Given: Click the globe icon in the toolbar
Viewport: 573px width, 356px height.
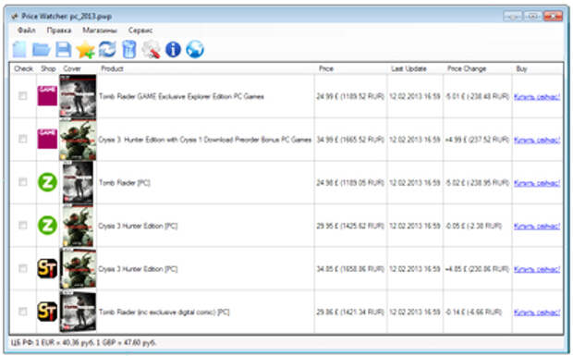Looking at the screenshot, I should coord(195,49).
